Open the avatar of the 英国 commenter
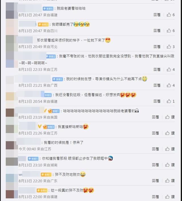Screen dimensions: 182x201 [x=10, y=113]
